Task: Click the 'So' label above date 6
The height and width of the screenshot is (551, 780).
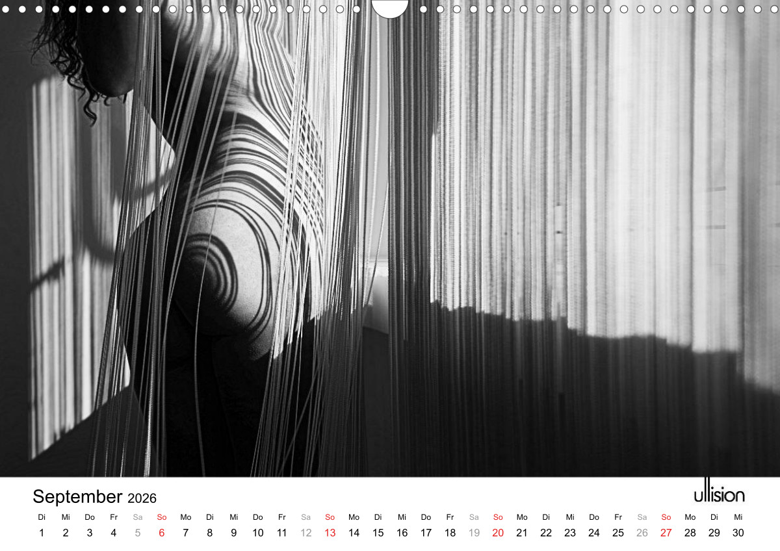Action: coord(162,517)
